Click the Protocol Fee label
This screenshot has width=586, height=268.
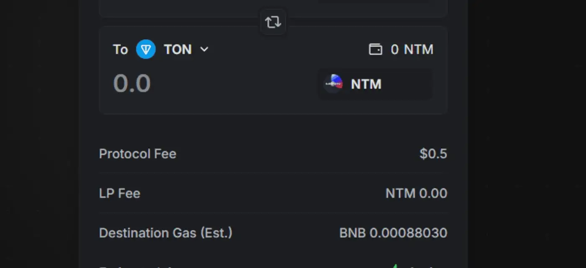point(137,154)
